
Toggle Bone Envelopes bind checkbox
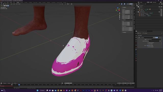coord(148,47)
